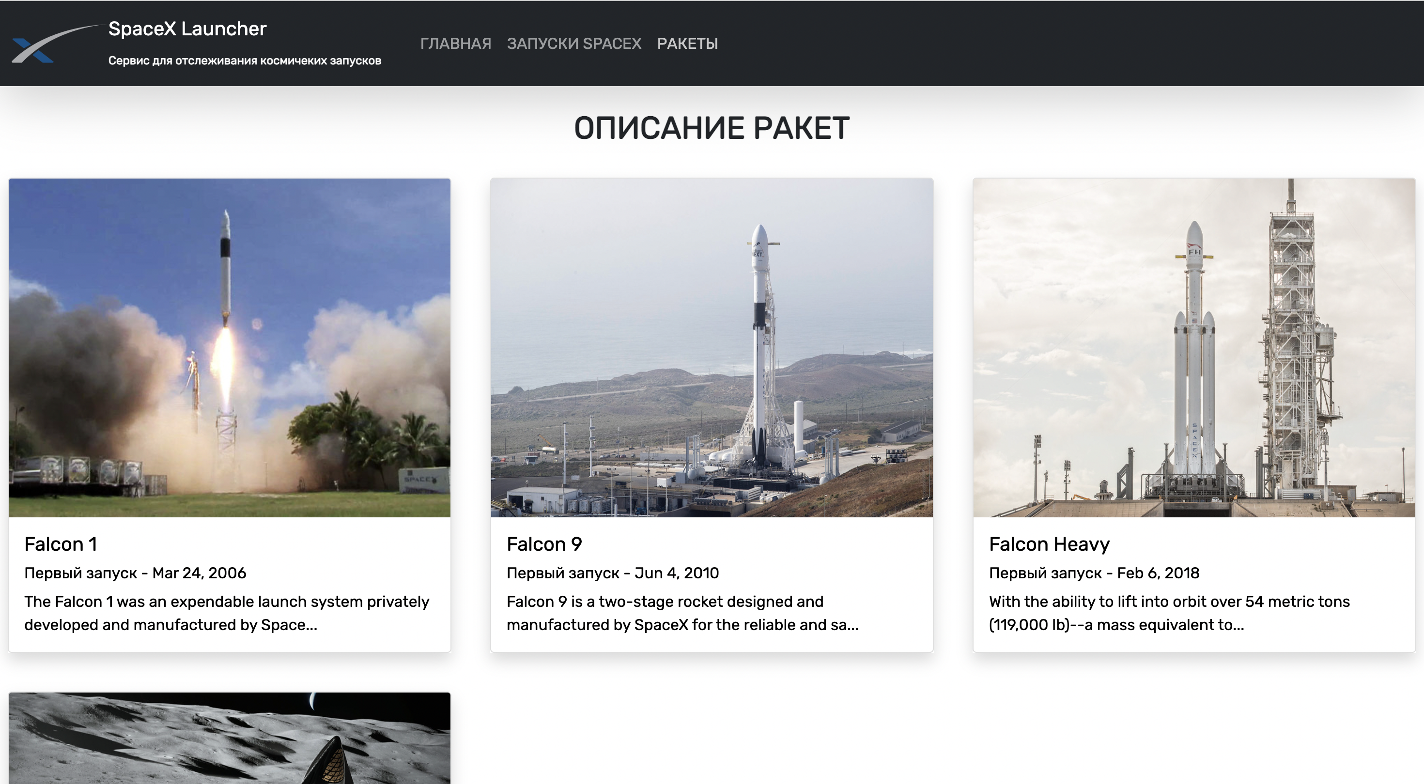The image size is (1424, 784).
Task: Click the Falcon 1 card title
Action: coord(61,544)
